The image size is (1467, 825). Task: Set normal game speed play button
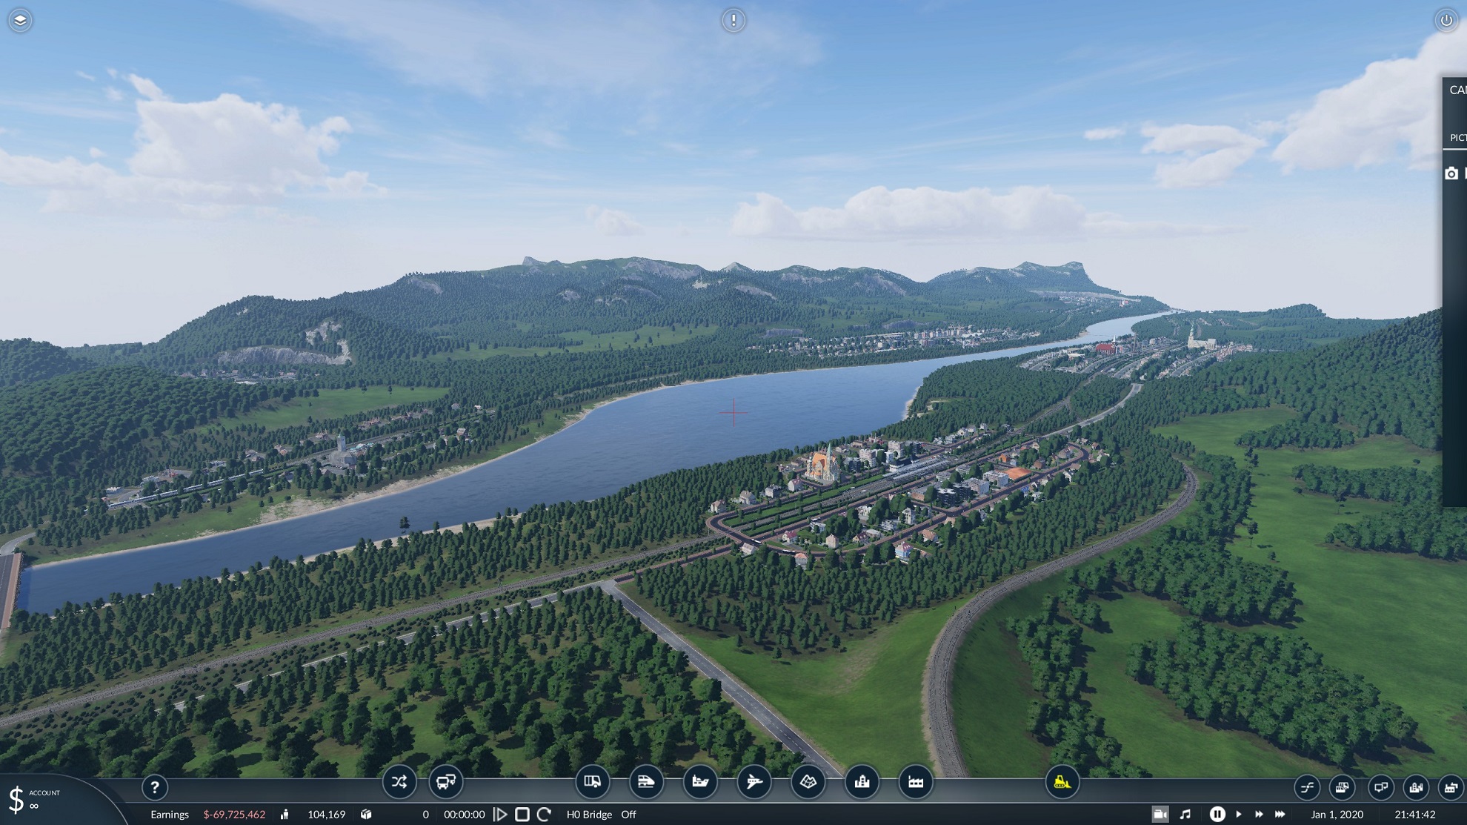pyautogui.click(x=1239, y=814)
